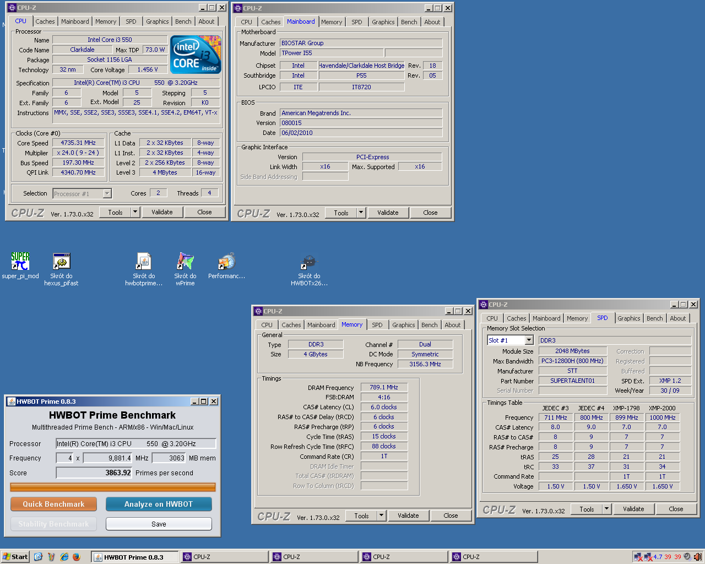Click the BIOS date 06/02/2010
The width and height of the screenshot is (705, 564).
361,133
